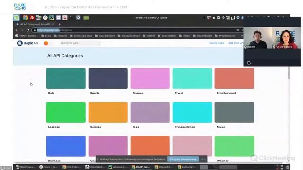Click the Music category label
This screenshot has height=170, width=303.
pos(221,127)
